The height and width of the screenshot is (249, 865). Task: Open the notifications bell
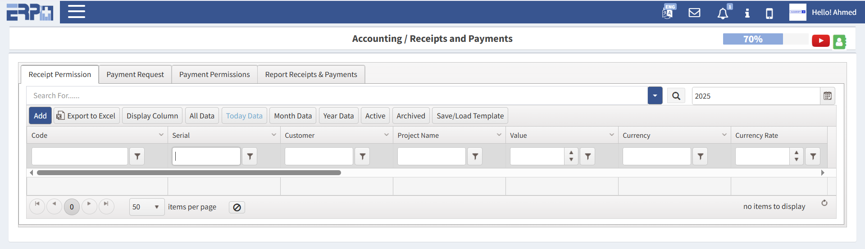pyautogui.click(x=723, y=14)
